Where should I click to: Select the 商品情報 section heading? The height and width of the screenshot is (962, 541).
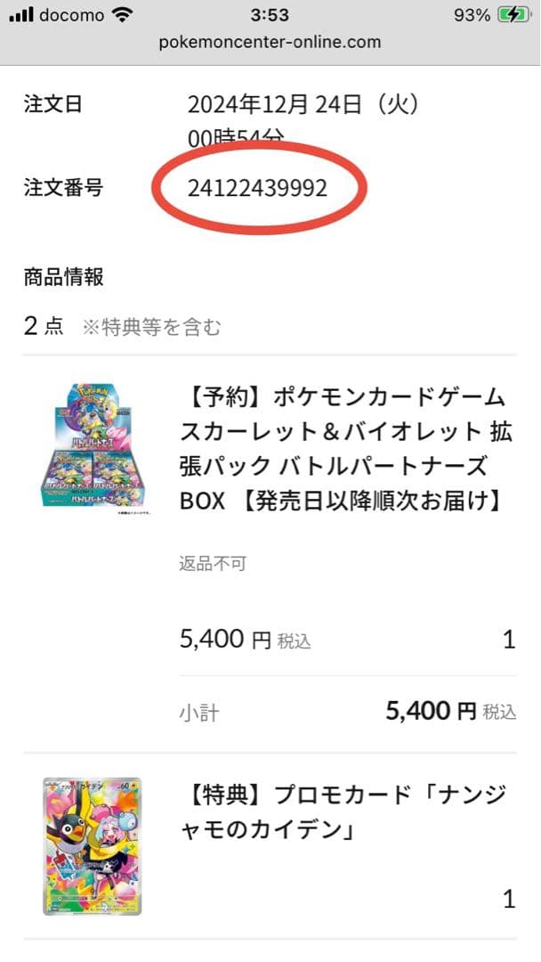click(60, 277)
